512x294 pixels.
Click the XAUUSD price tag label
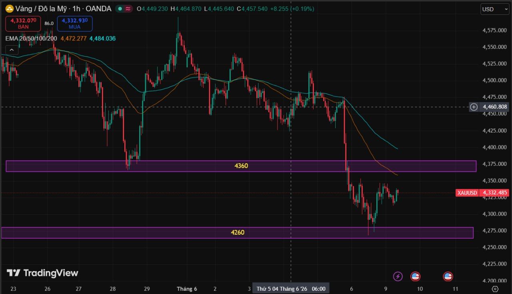[x=467, y=193]
